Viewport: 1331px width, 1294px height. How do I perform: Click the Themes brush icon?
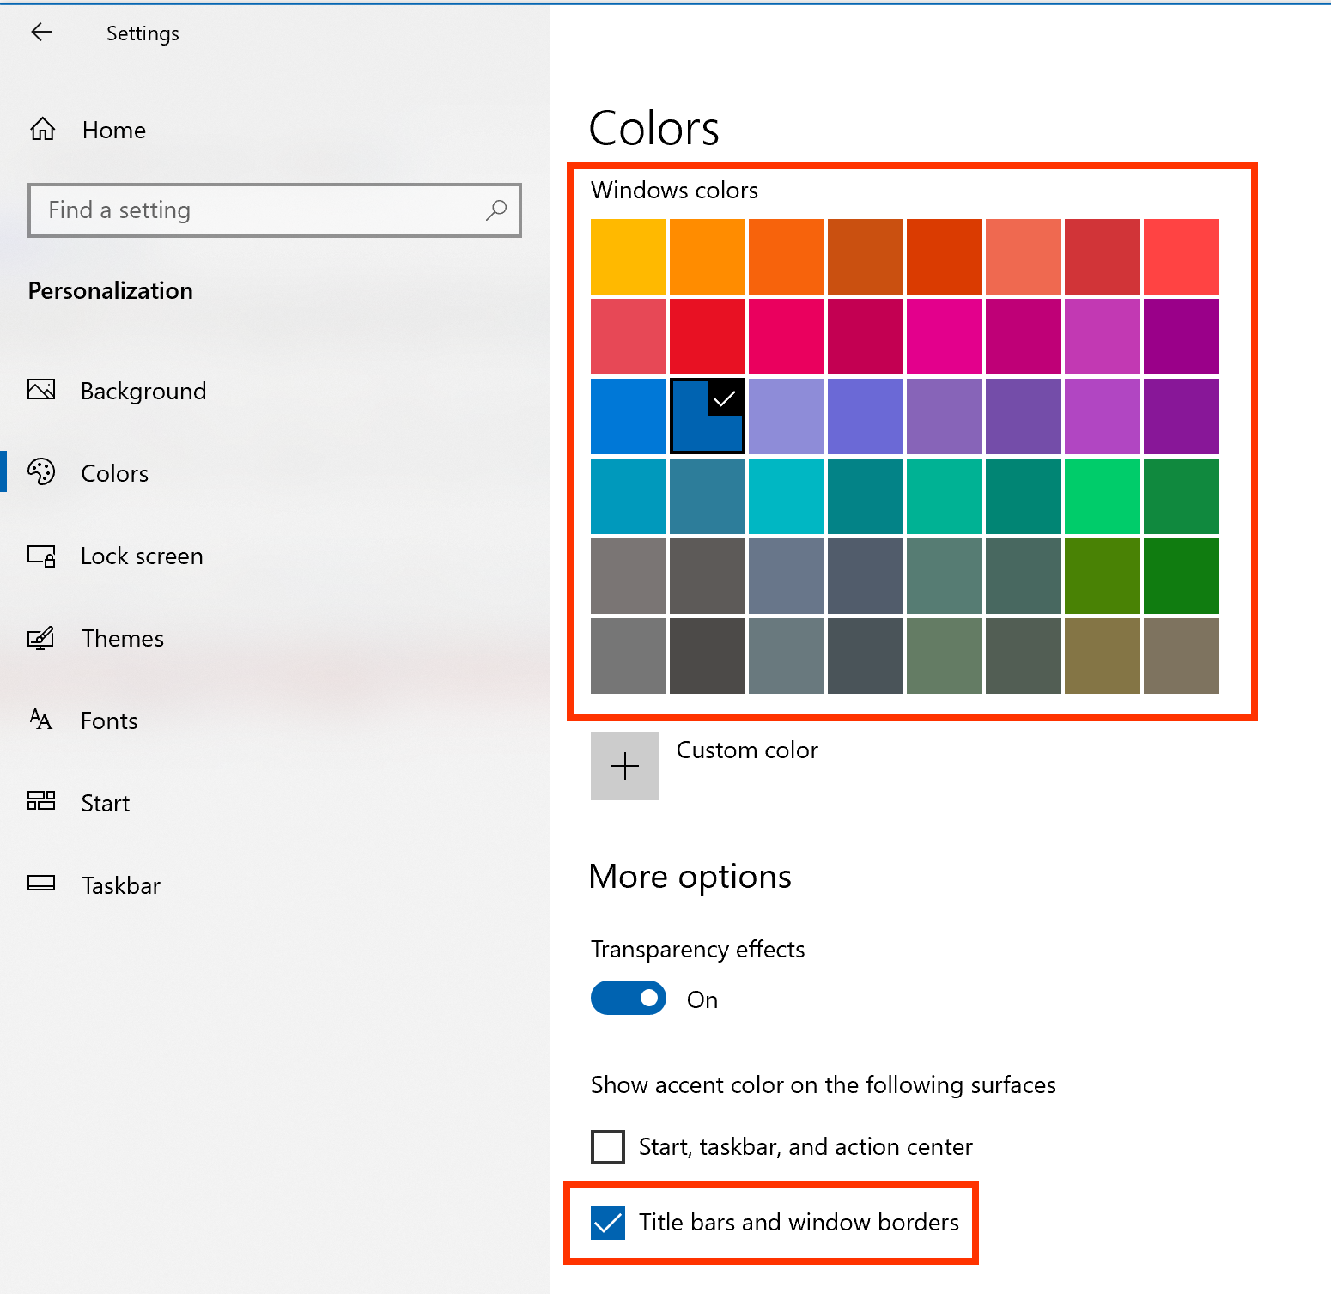41,638
